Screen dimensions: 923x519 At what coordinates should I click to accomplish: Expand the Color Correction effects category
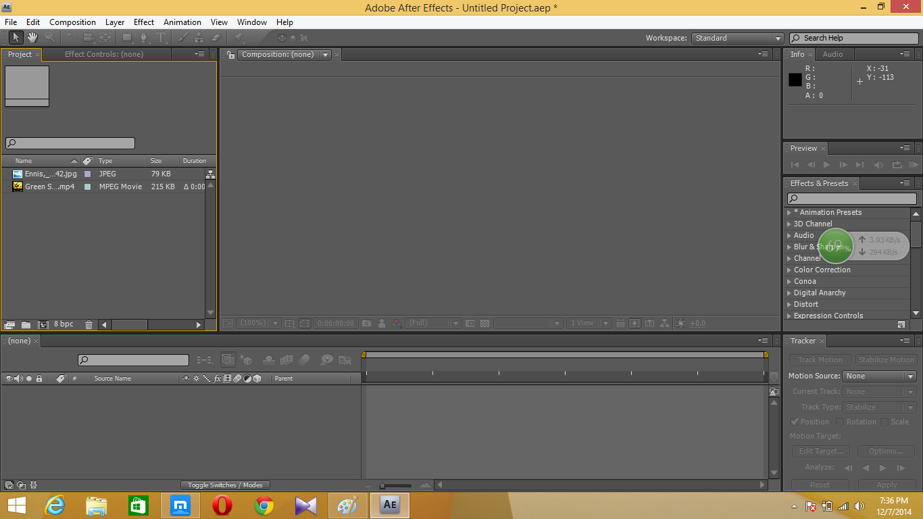tap(789, 270)
